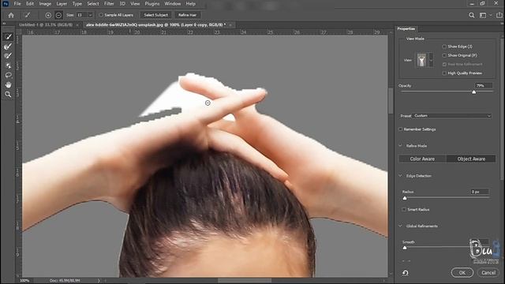Check Remember Settings option
The image size is (505, 284).
click(401, 129)
